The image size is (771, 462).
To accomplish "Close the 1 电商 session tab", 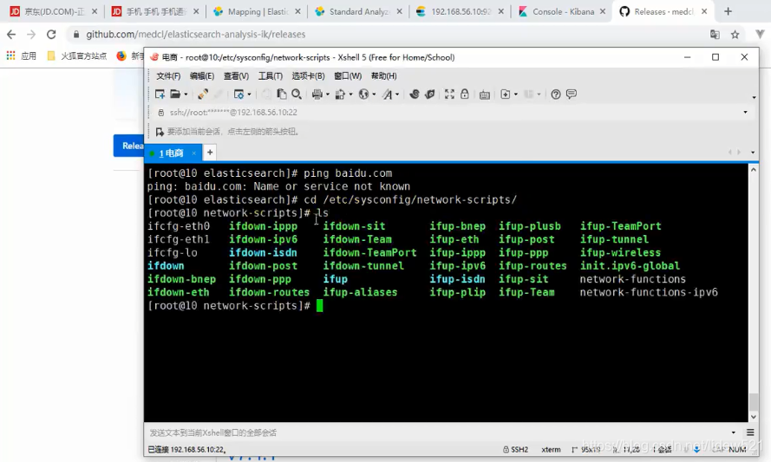I will point(193,153).
